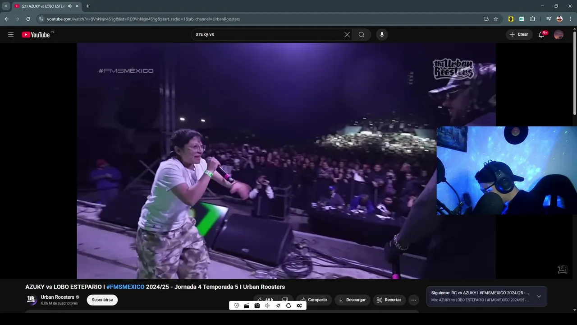Expand the tab search dropdown arrow
The height and width of the screenshot is (325, 577).
point(6,6)
